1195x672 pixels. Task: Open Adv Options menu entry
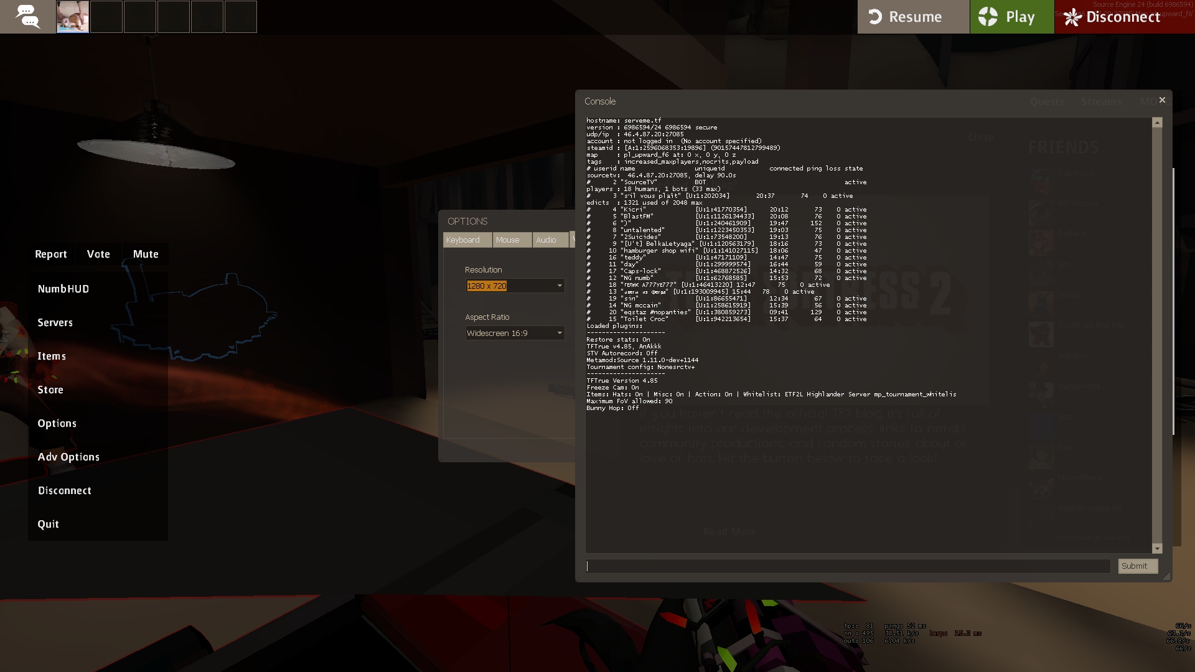[x=68, y=457]
